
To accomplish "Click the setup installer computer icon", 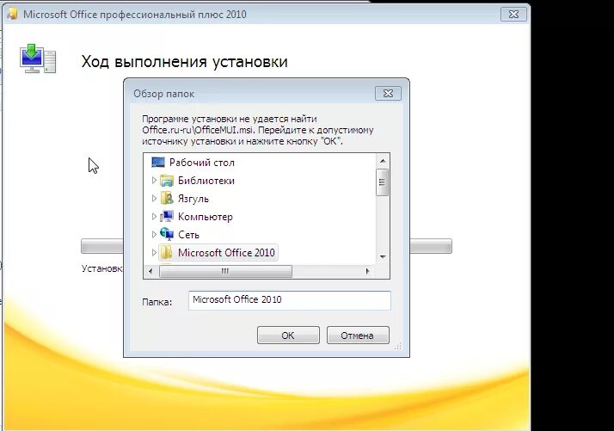I will point(38,58).
